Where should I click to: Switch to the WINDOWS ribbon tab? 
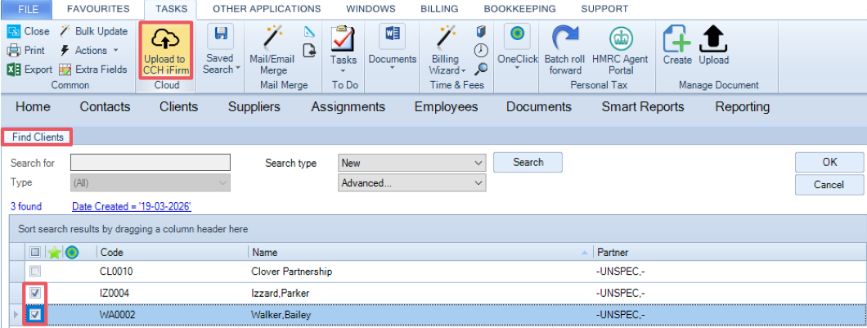pyautogui.click(x=371, y=9)
